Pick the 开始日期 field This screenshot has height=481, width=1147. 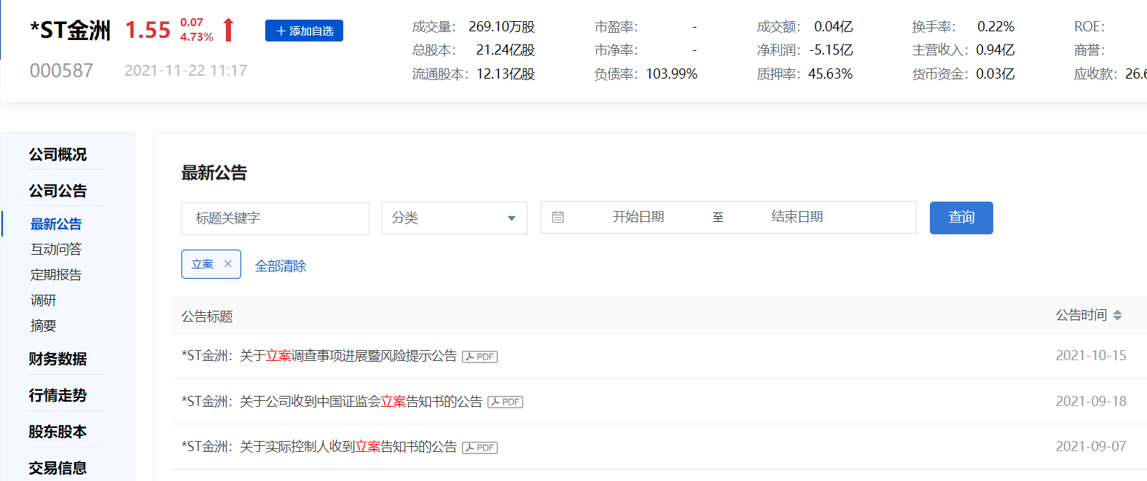[638, 217]
